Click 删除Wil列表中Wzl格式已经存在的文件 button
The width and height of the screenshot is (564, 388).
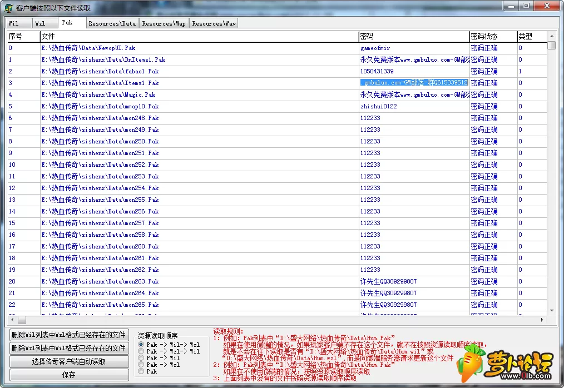(x=69, y=335)
